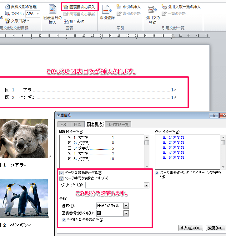Toggle ページ番号の代わりにハイパーリンクを使う checkbox
Screen dimensions: 226x236
coord(157,173)
